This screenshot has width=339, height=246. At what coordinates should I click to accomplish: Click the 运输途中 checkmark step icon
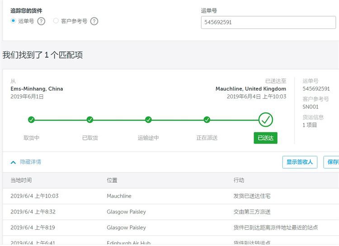pyautogui.click(x=148, y=120)
